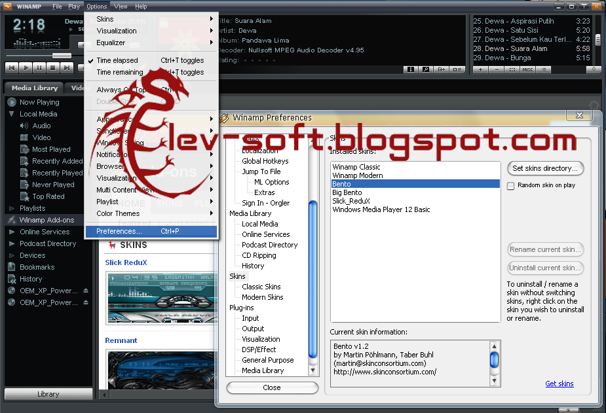The width and height of the screenshot is (606, 413).
Task: Open the Get skins link
Action: pos(559,384)
